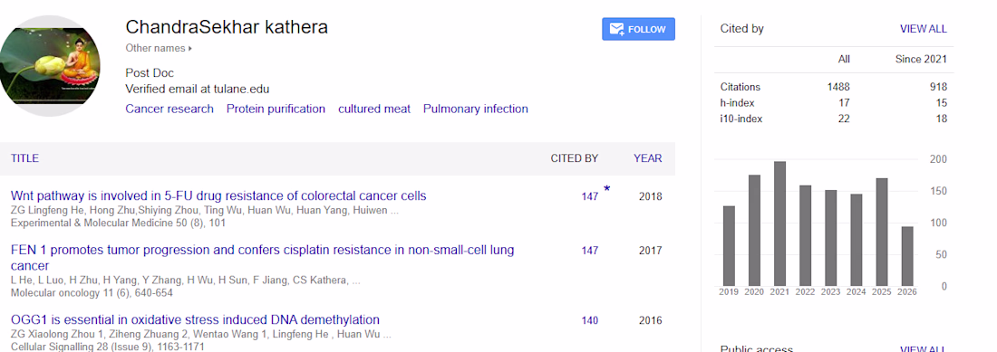Viewport: 997px width, 352px height.
Task: Open the cultured meat interest link
Action: pyautogui.click(x=374, y=109)
